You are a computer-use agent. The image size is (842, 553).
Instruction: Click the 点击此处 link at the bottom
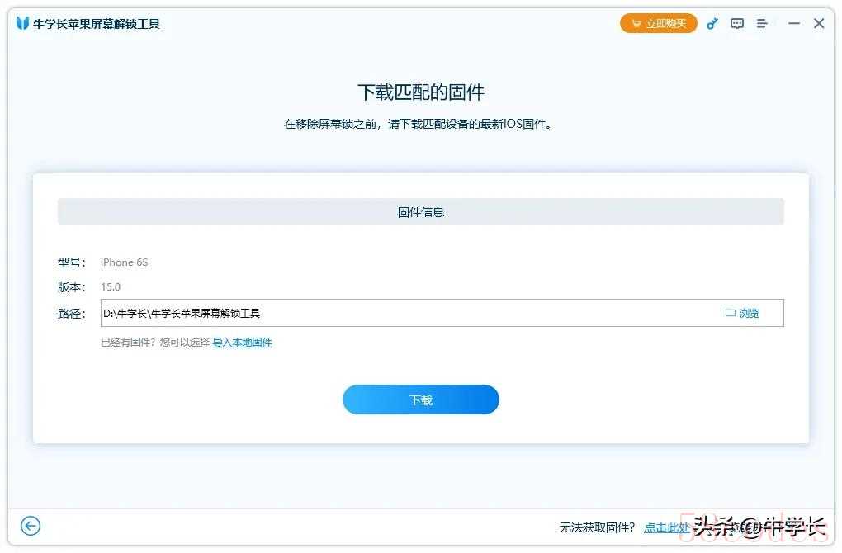[x=666, y=527]
